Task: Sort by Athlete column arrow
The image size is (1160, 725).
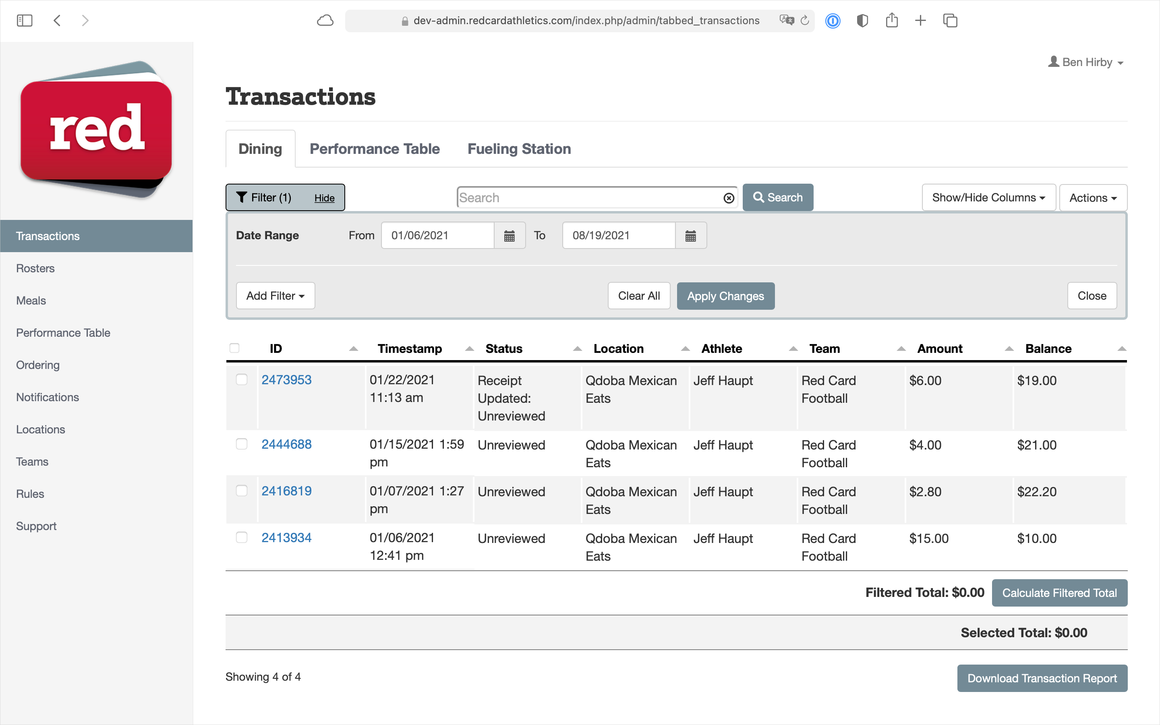Action: point(793,349)
